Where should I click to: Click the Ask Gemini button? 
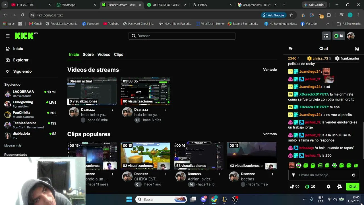(x=314, y=5)
